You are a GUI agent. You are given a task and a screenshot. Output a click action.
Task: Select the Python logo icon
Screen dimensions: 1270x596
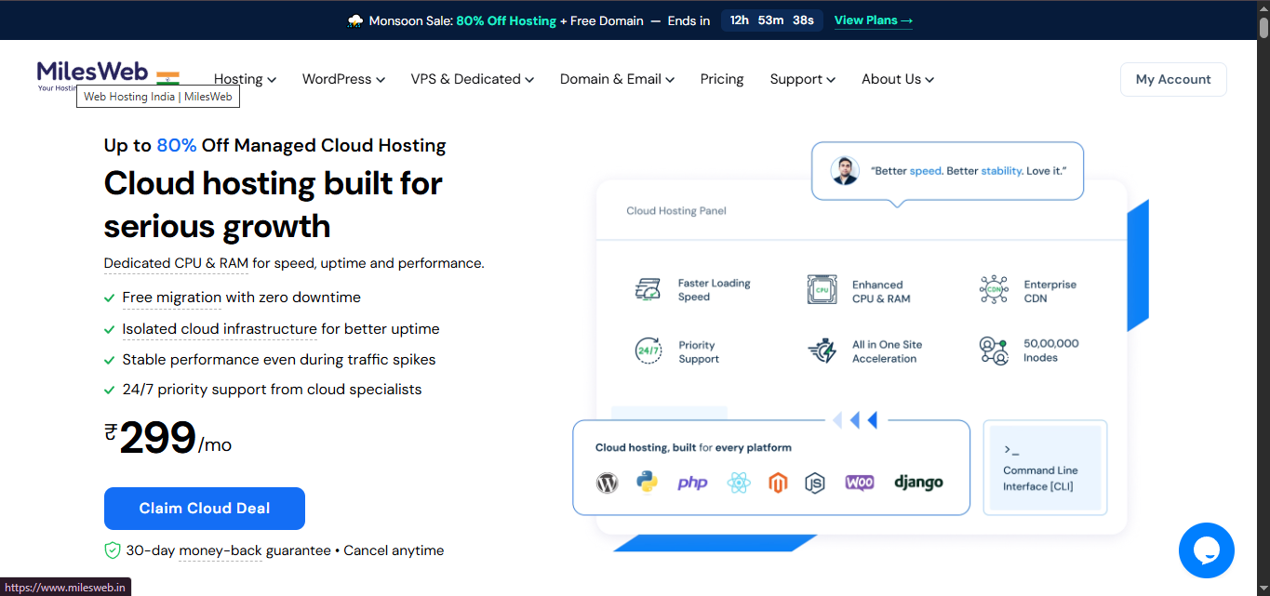[648, 482]
